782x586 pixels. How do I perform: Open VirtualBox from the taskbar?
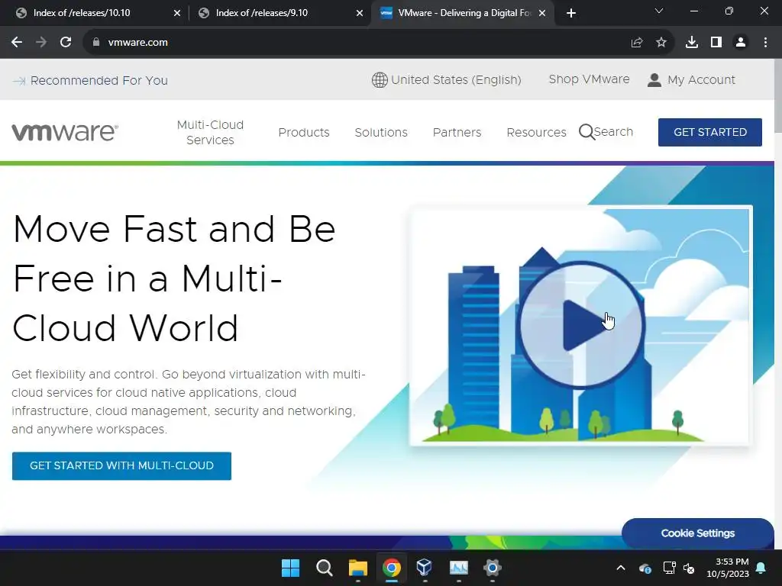click(425, 568)
